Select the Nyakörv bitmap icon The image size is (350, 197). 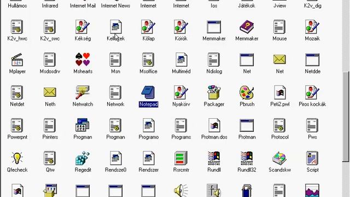181,92
